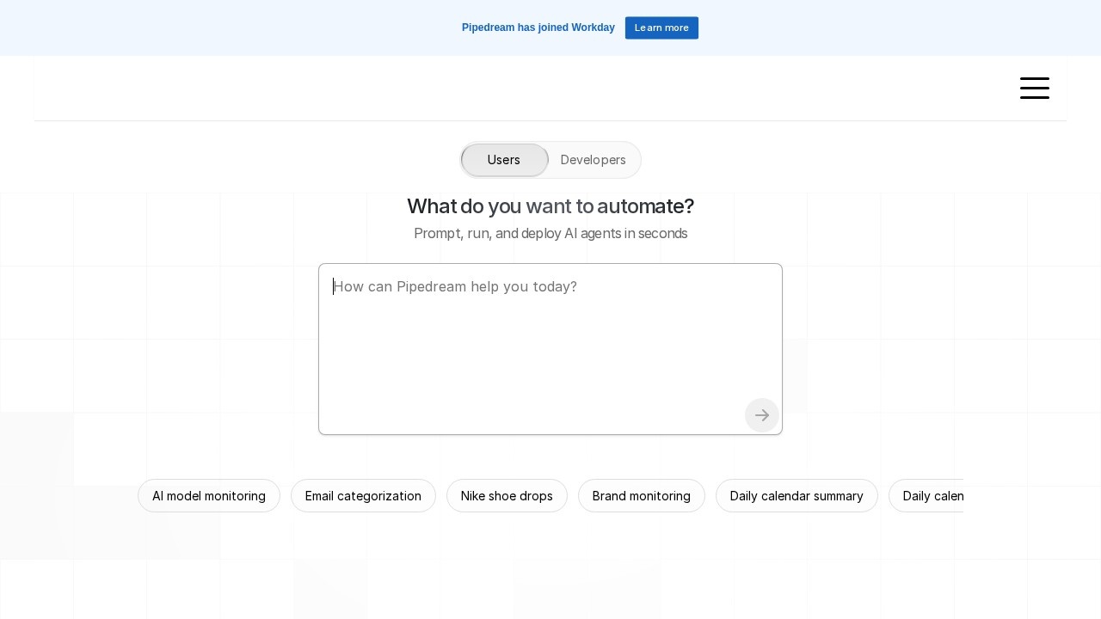Click 'Prompt, run, and deploy AI agents' subtitle
This screenshot has width=1101, height=619.
(x=550, y=234)
